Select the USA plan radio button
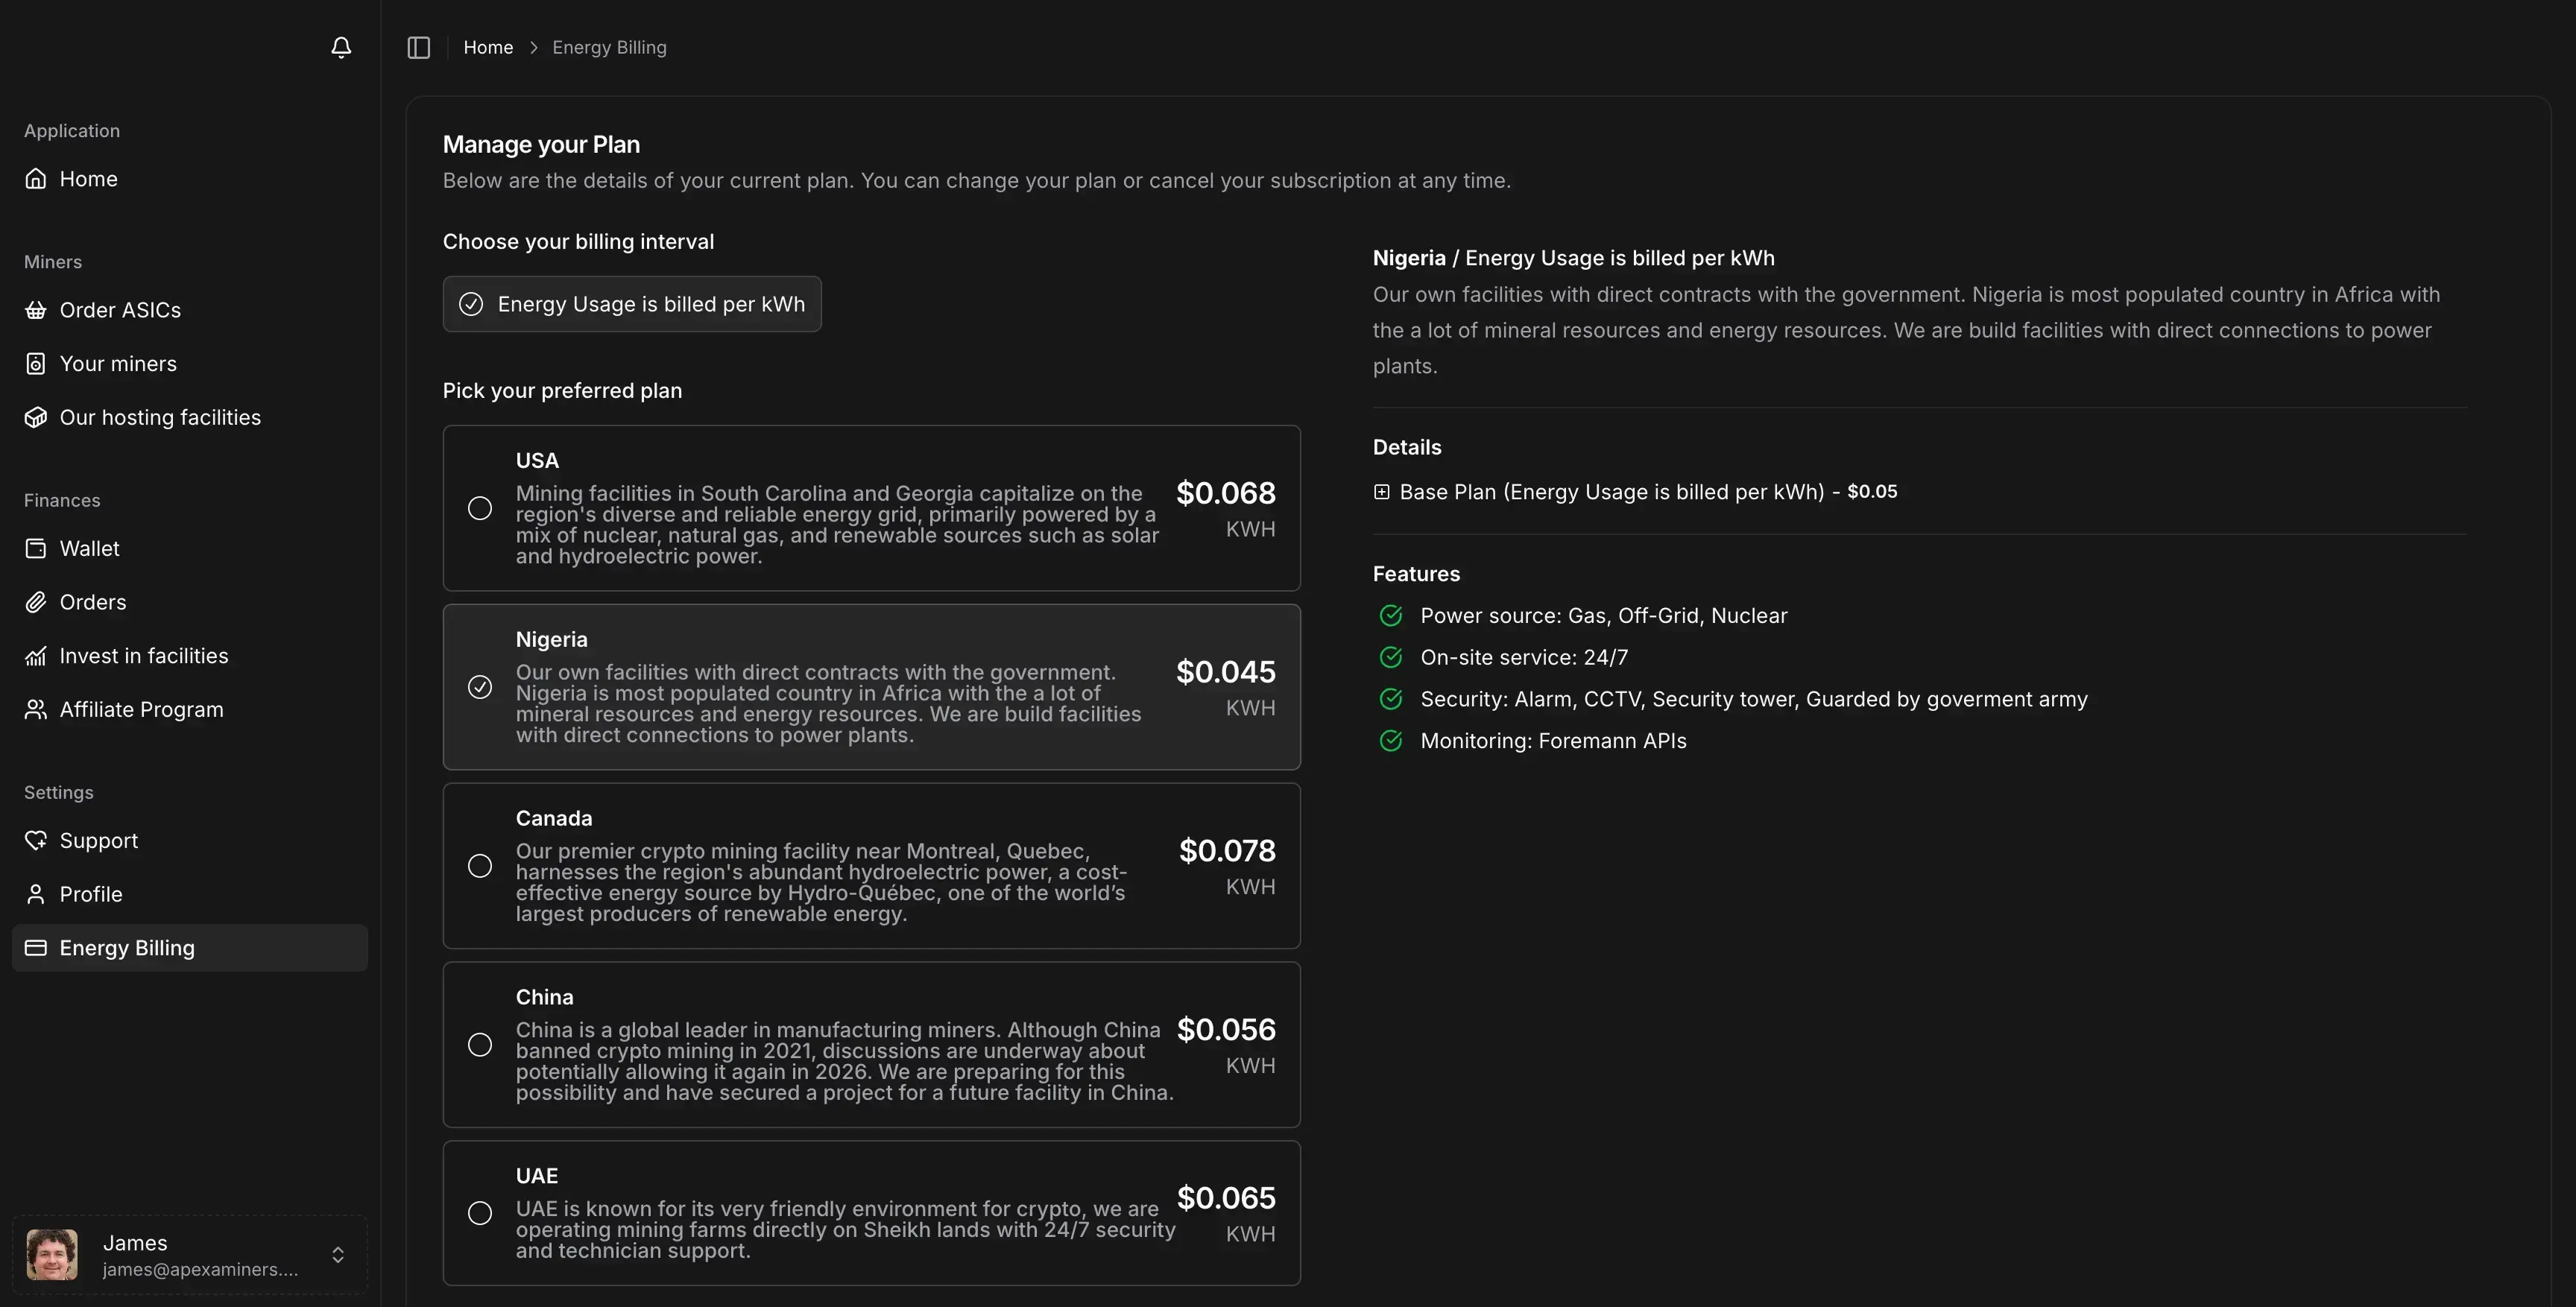Image resolution: width=2576 pixels, height=1307 pixels. tap(480, 508)
